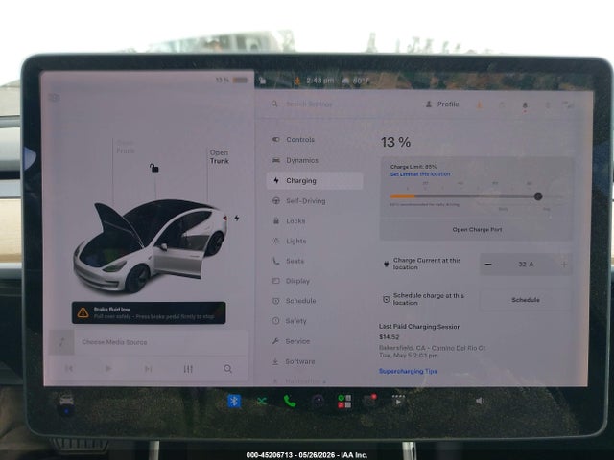
Task: Tap Choose Media Source
Action: [114, 342]
